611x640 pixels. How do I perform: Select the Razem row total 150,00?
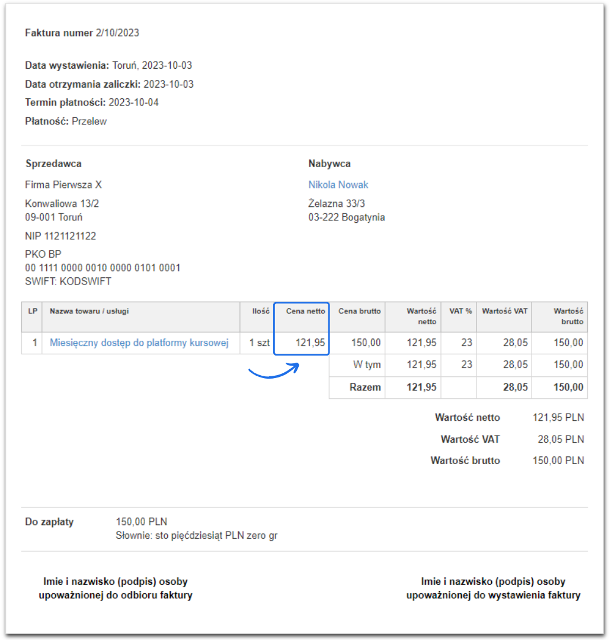click(x=571, y=387)
